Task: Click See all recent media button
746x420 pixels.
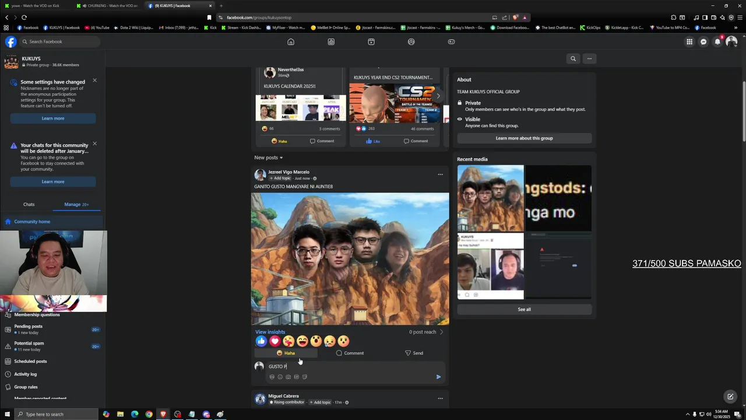Action: [524, 309]
